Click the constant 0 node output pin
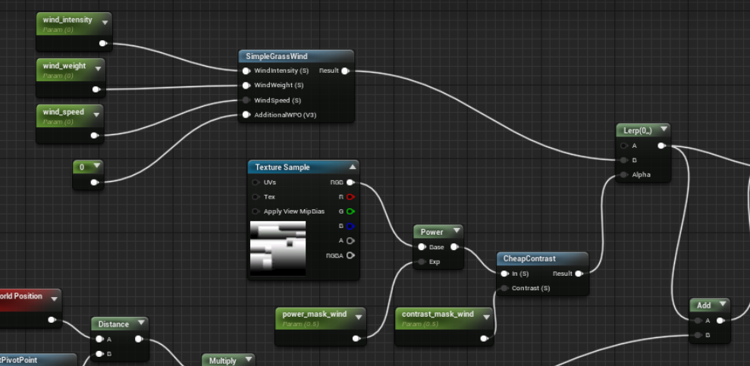The image size is (750, 366). pos(95,182)
